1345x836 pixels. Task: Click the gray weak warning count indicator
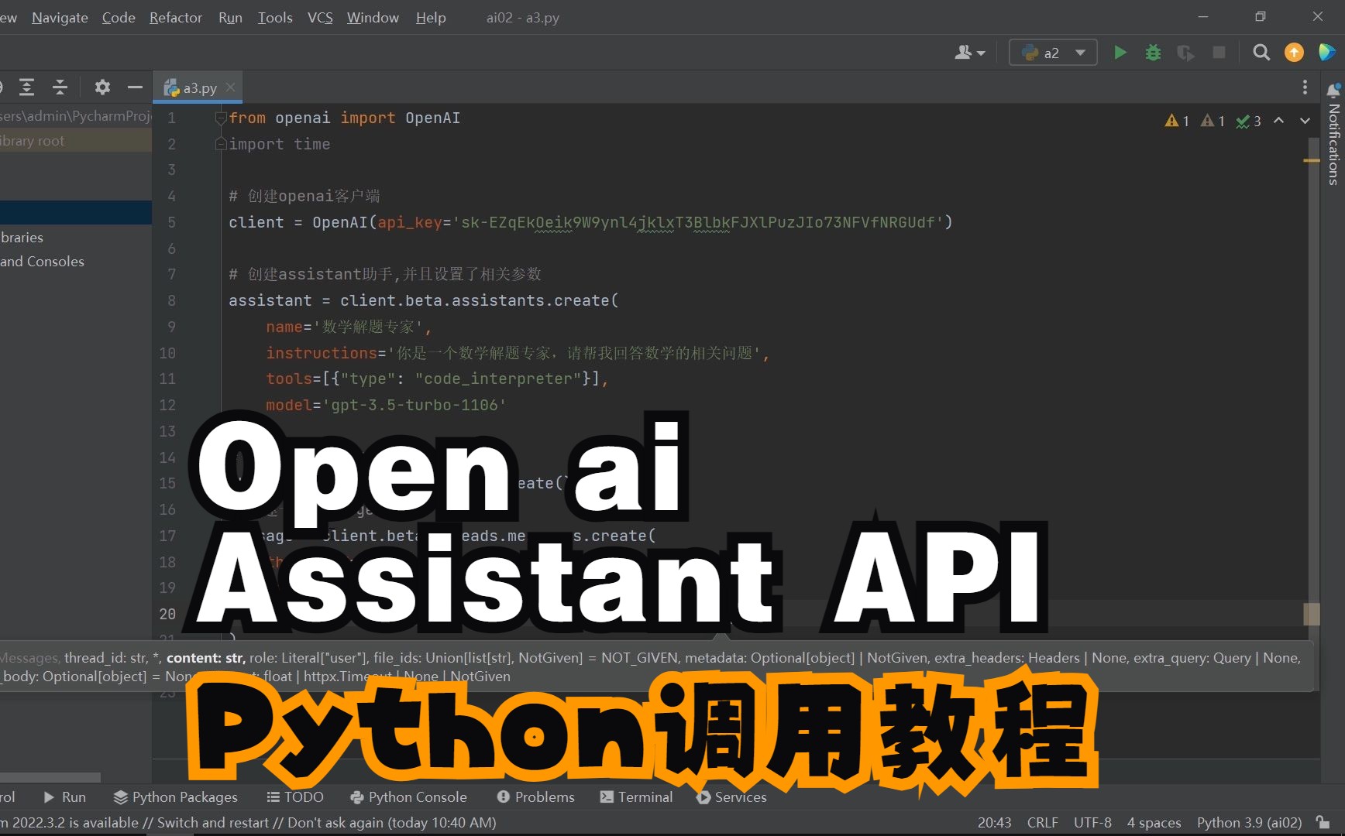click(1213, 121)
